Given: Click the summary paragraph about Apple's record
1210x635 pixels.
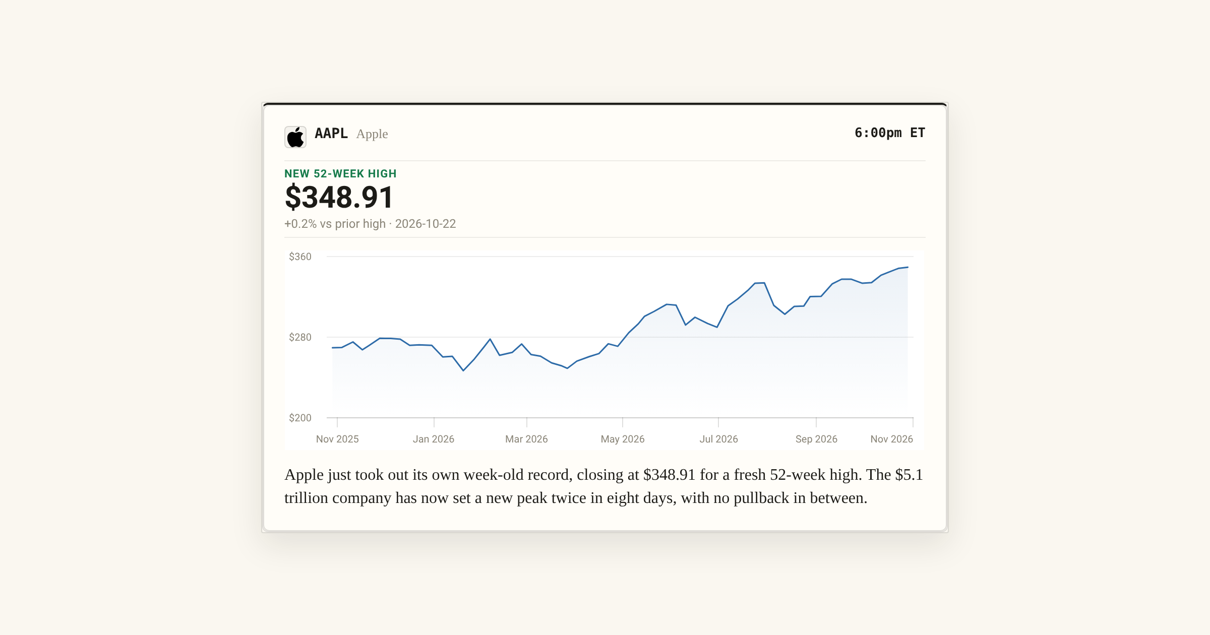Looking at the screenshot, I should coord(604,486).
